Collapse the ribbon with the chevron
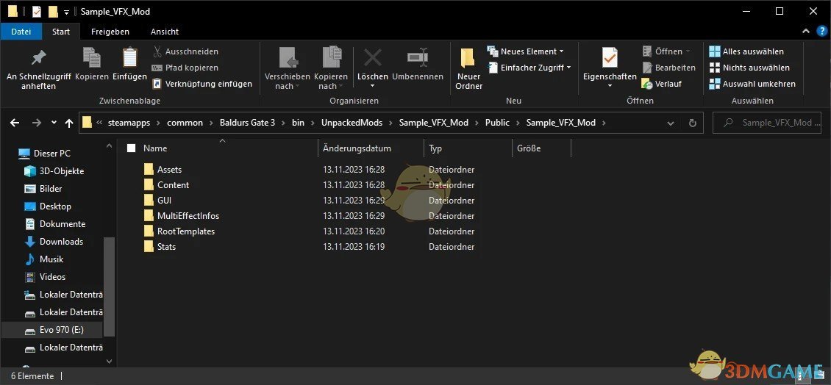The image size is (831, 385). pos(806,32)
